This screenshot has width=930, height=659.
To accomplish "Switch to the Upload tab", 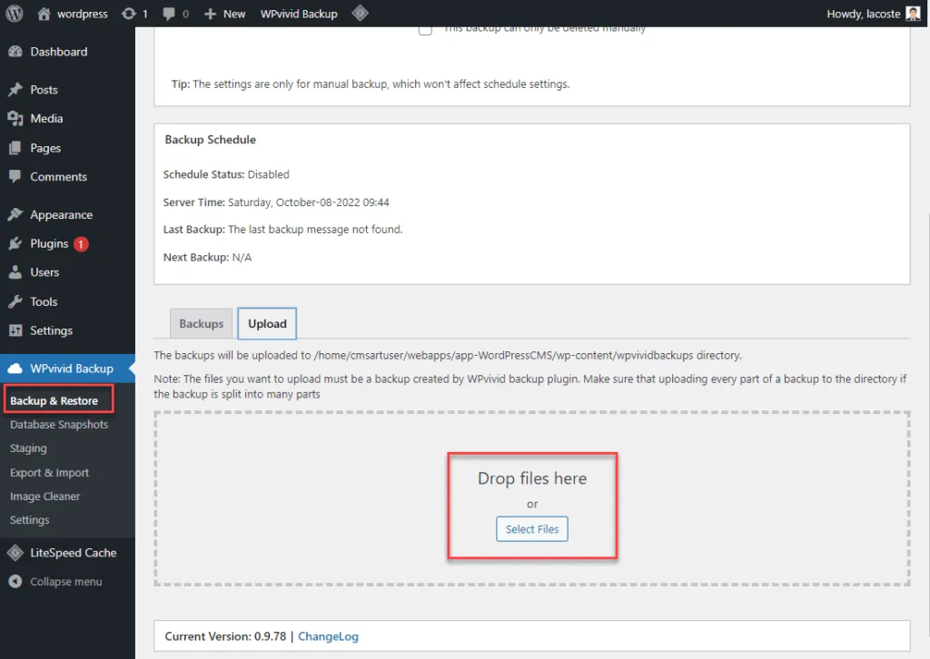I will click(x=267, y=323).
